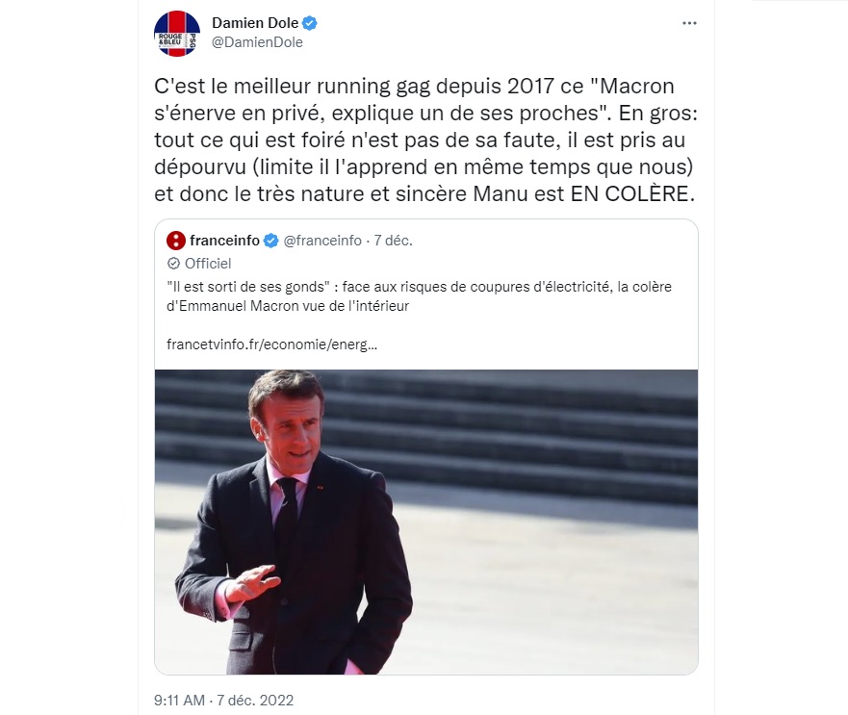Viewport: 848px width, 715px height.
Task: Click the blue verified badge beside Damien Dole
Action: pyautogui.click(x=311, y=23)
